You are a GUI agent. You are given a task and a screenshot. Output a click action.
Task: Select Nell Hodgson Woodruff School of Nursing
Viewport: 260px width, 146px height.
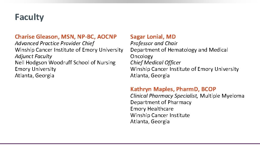[x=65, y=63]
